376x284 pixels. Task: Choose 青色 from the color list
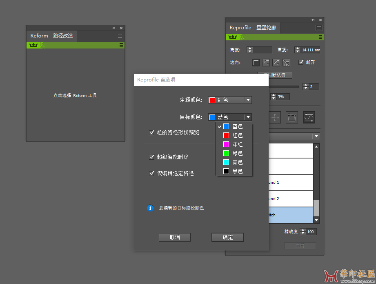tap(234, 162)
